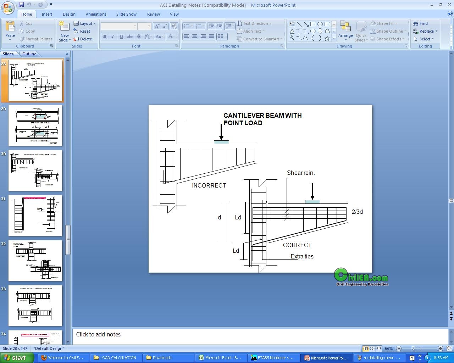Open the Insert ribbon tab
This screenshot has width=454, height=363.
(47, 14)
